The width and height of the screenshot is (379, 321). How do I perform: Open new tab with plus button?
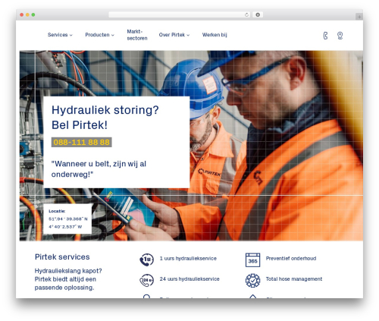click(359, 17)
